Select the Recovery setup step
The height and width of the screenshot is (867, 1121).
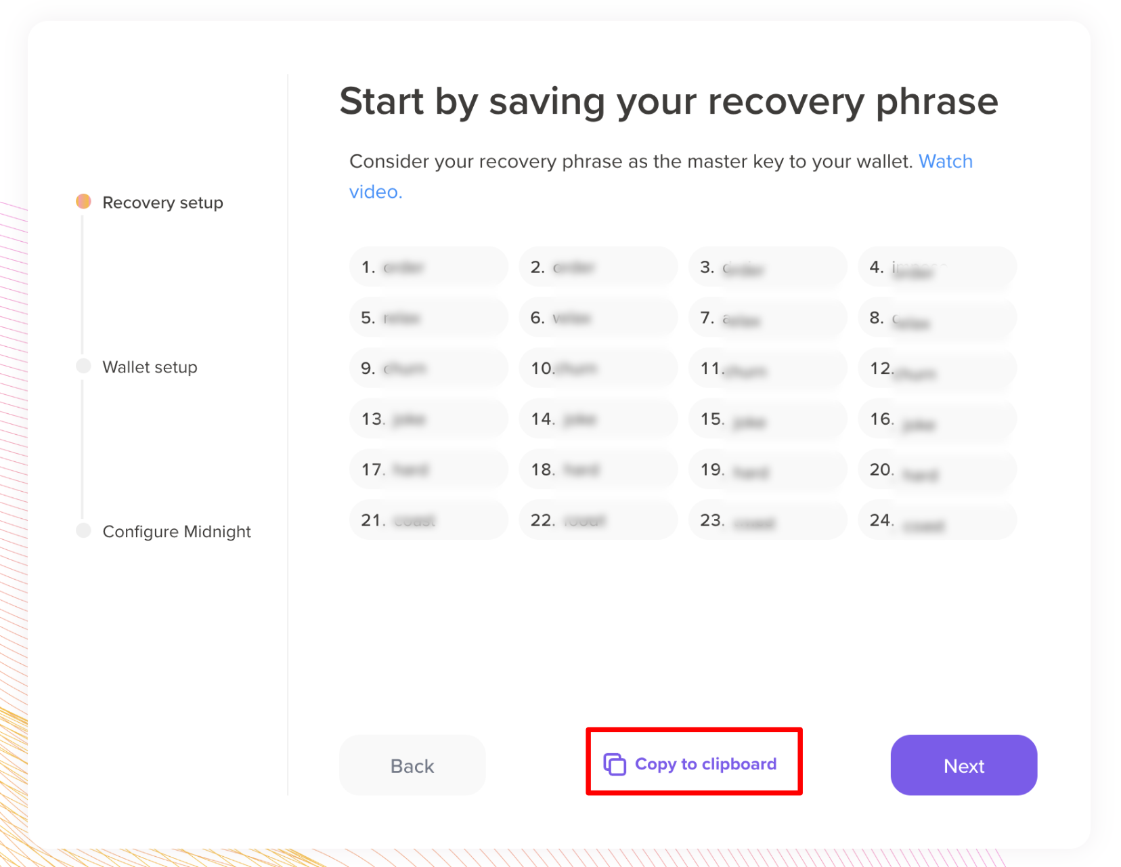pyautogui.click(x=162, y=203)
